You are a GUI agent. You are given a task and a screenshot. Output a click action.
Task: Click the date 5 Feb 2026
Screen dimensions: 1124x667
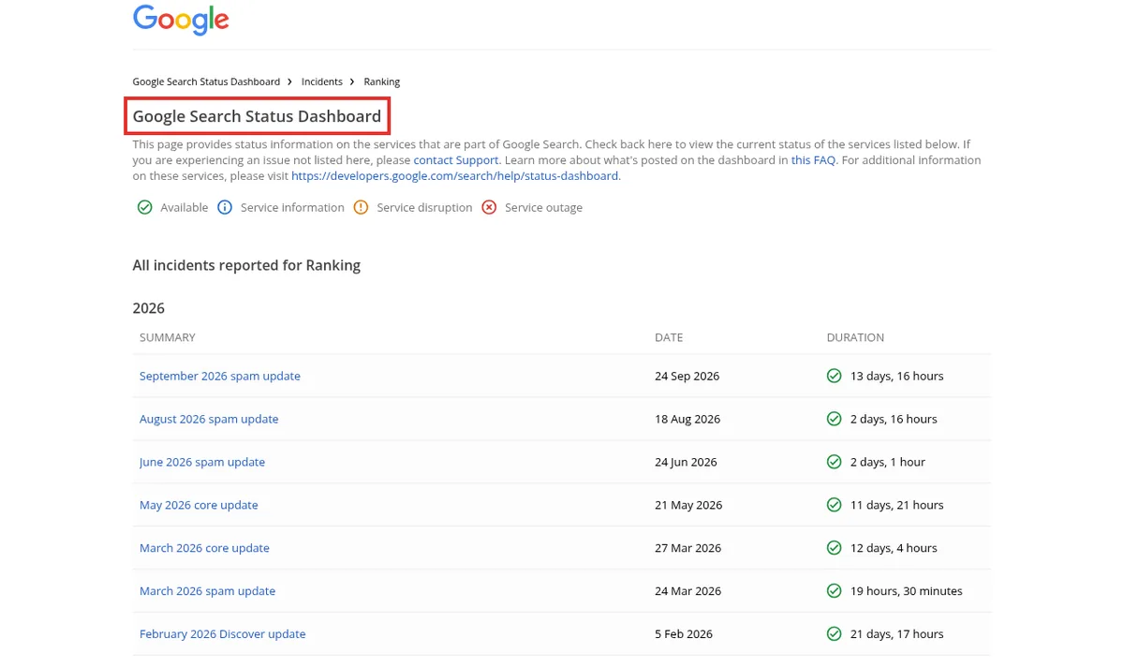click(684, 634)
